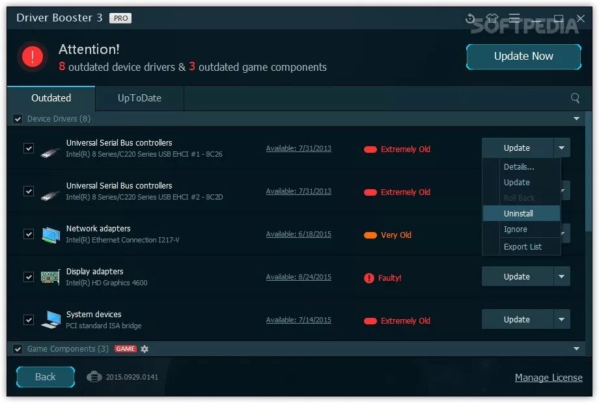Open Available: 8/24/2015 link

299,277
